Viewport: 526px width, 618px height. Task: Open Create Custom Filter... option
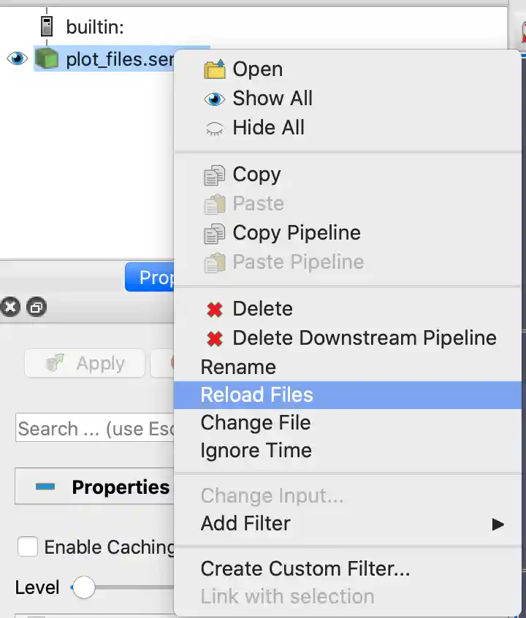coord(305,568)
